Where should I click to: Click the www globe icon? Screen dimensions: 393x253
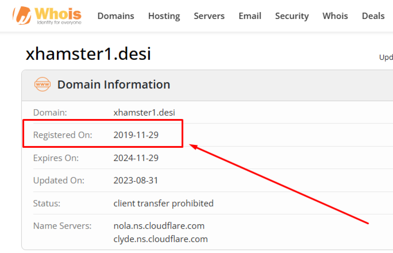(x=42, y=84)
